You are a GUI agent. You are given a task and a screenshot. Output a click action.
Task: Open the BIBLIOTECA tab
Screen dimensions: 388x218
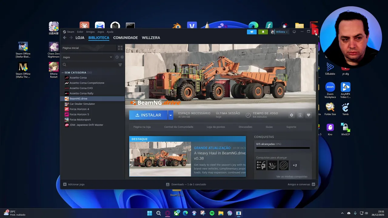tap(99, 38)
